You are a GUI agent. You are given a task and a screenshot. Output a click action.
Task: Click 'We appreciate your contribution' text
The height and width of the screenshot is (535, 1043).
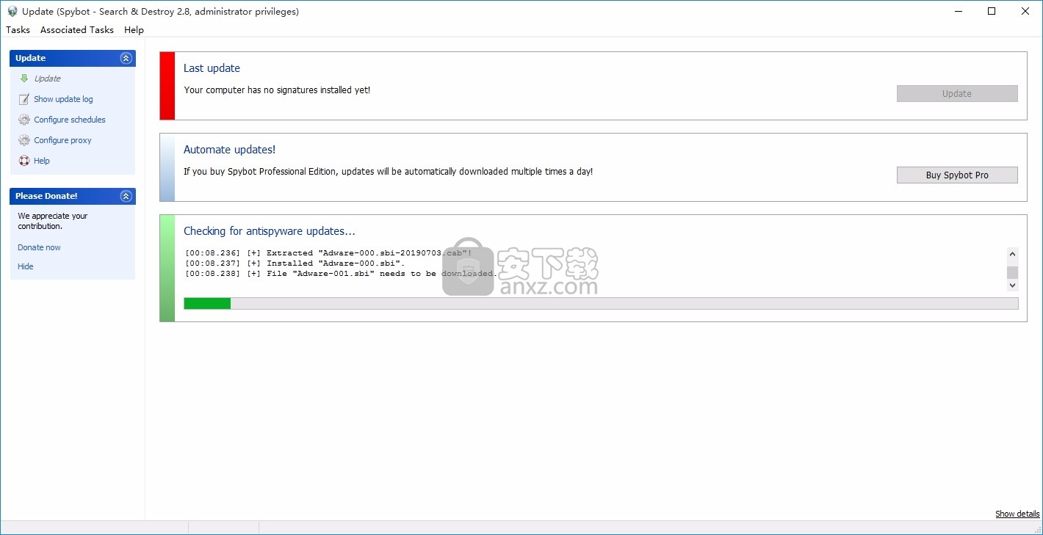tap(53, 221)
